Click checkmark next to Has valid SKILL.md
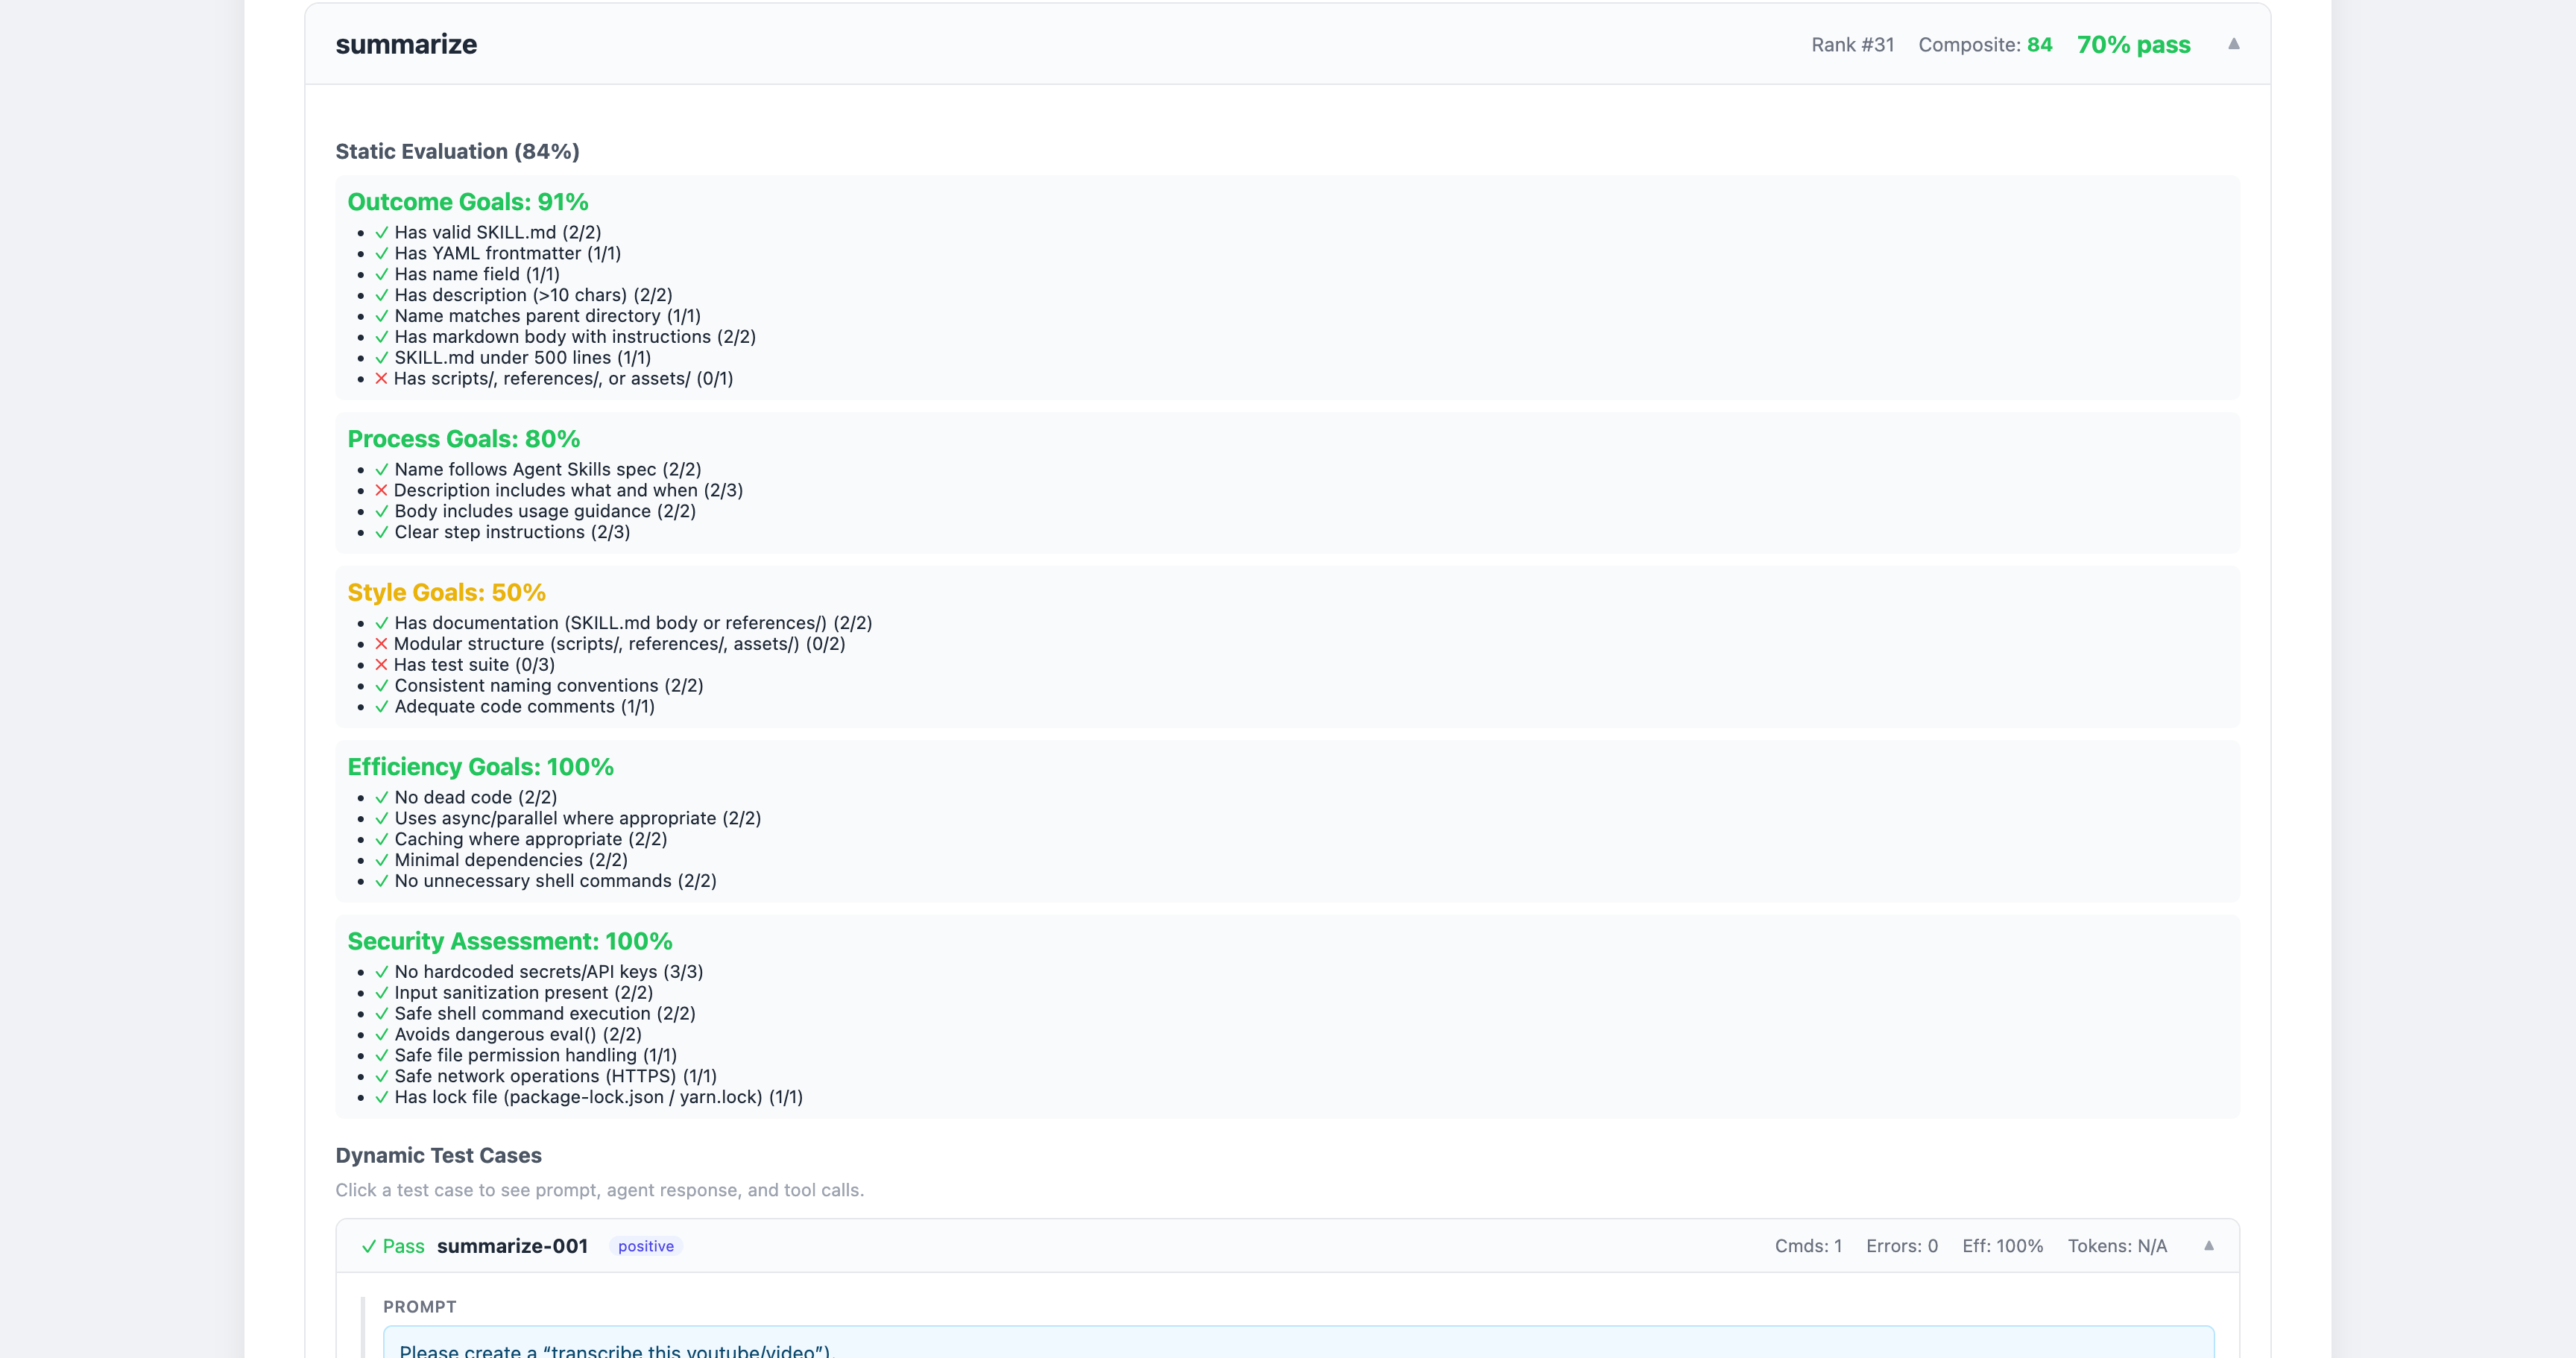Screen dimensions: 2576x1358 (381, 232)
